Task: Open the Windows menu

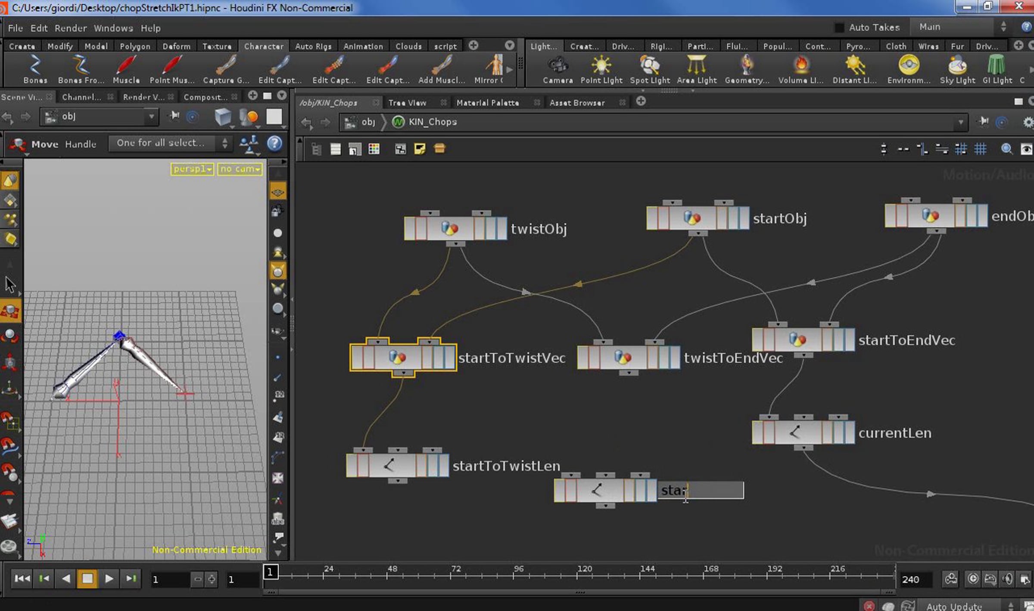Action: coord(113,28)
